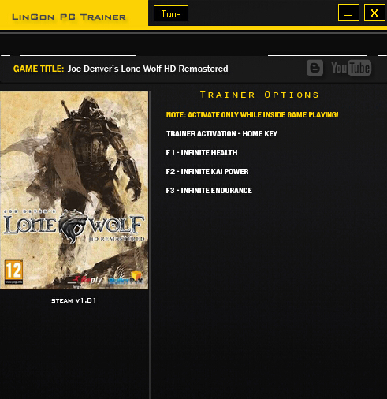387x399 pixels.
Task: Click the Tune button
Action: tap(171, 13)
